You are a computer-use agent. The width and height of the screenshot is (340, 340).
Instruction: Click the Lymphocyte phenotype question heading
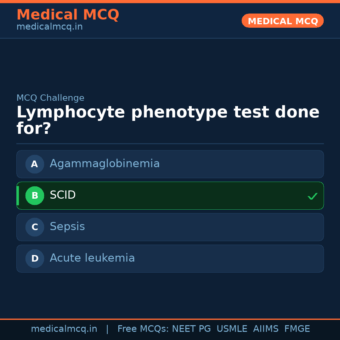click(168, 120)
